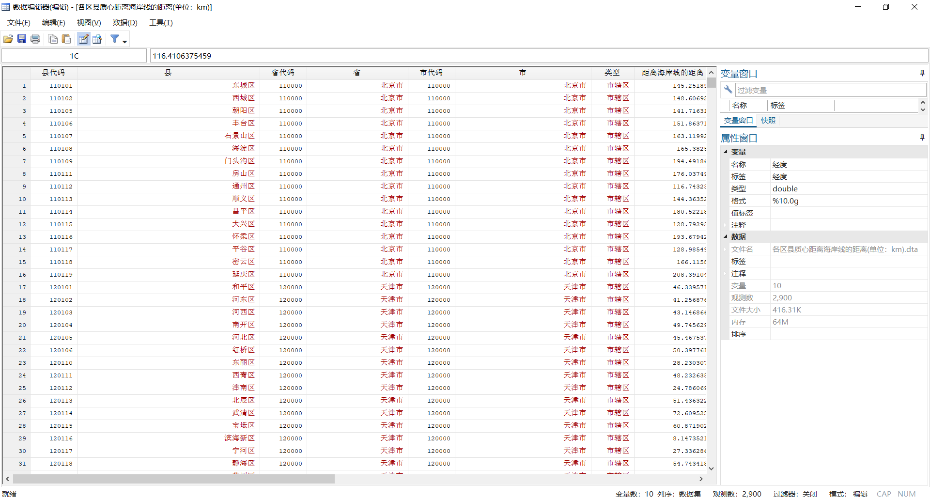The width and height of the screenshot is (930, 499).
Task: Click the wrench icon beside 过滤变量
Action: click(x=728, y=90)
